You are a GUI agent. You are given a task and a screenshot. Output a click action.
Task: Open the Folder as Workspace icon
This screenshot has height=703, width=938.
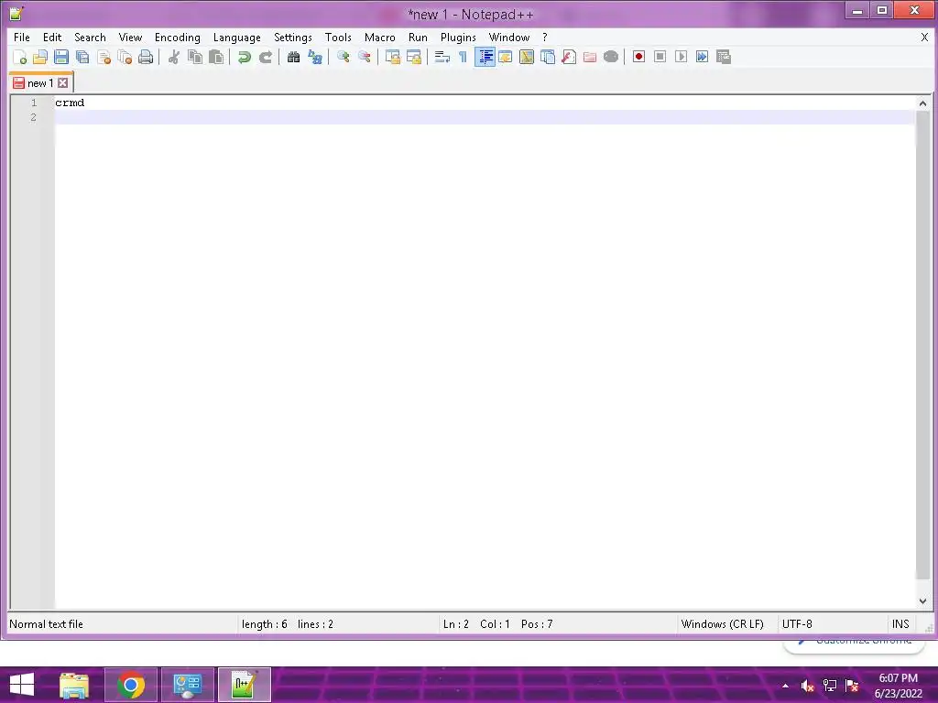coord(590,57)
